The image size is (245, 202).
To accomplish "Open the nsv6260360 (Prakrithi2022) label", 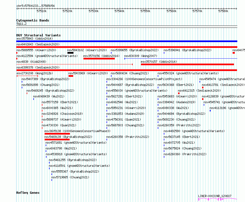I will (185, 154).
